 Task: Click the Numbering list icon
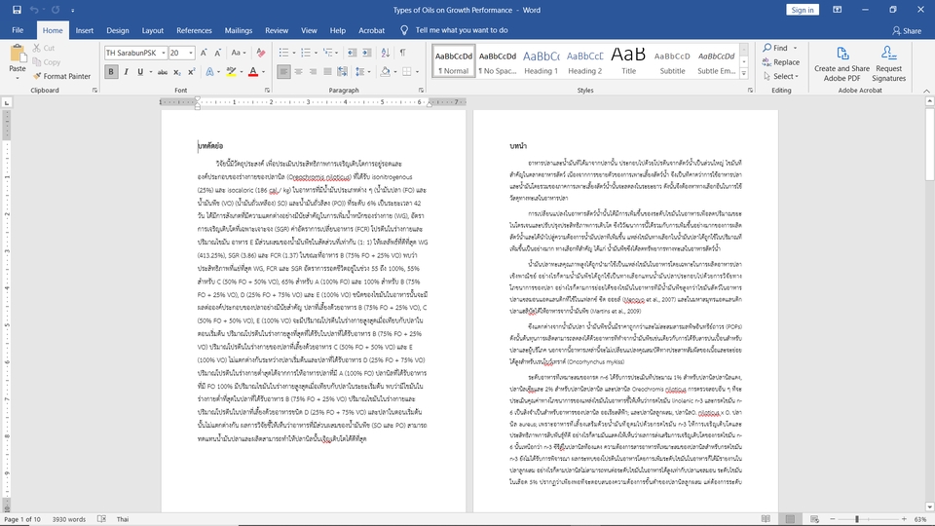pyautogui.click(x=306, y=53)
